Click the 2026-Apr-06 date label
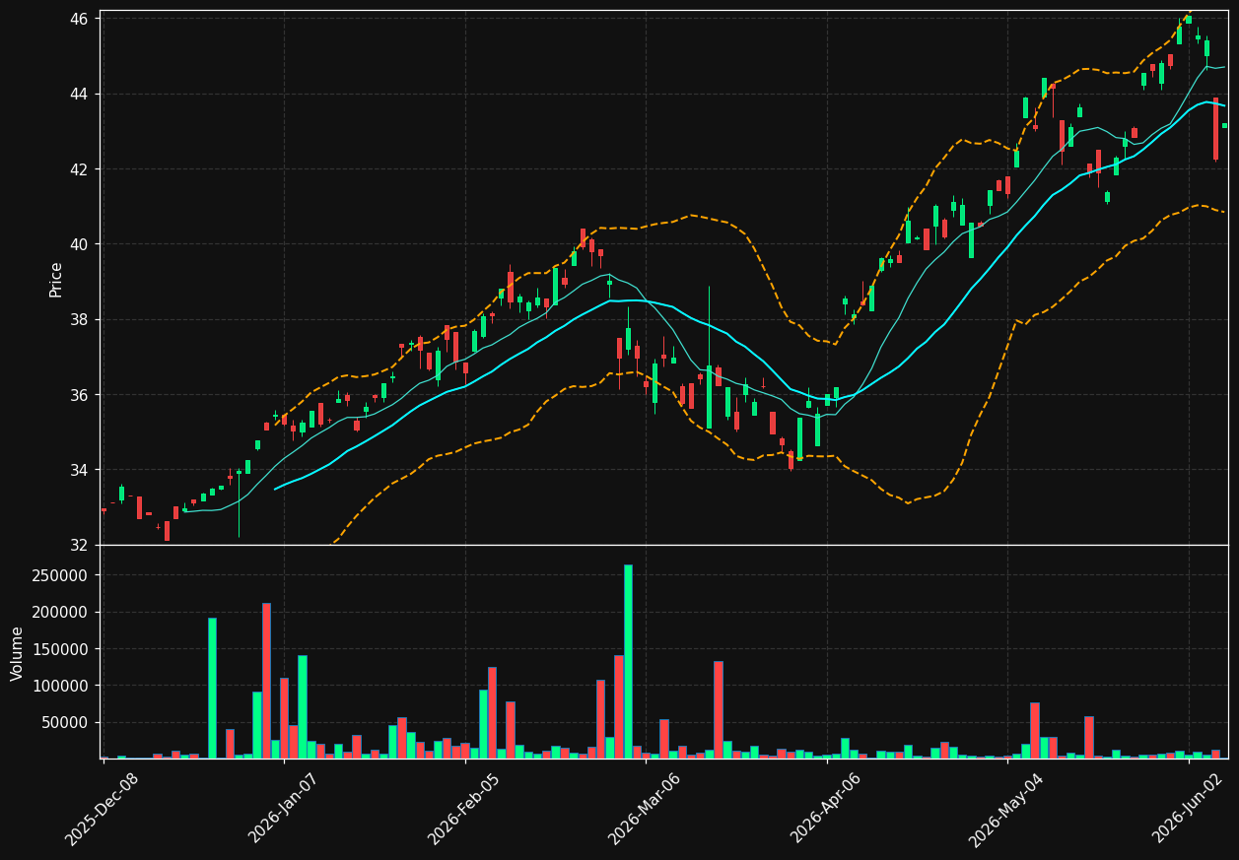 pos(826,809)
